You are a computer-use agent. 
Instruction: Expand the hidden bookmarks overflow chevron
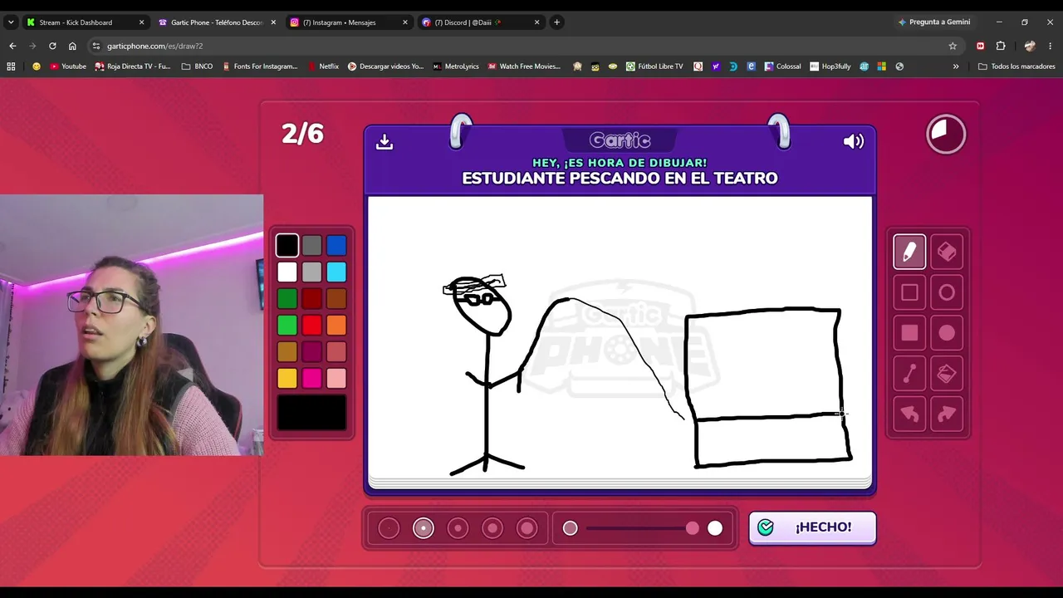pos(956,66)
